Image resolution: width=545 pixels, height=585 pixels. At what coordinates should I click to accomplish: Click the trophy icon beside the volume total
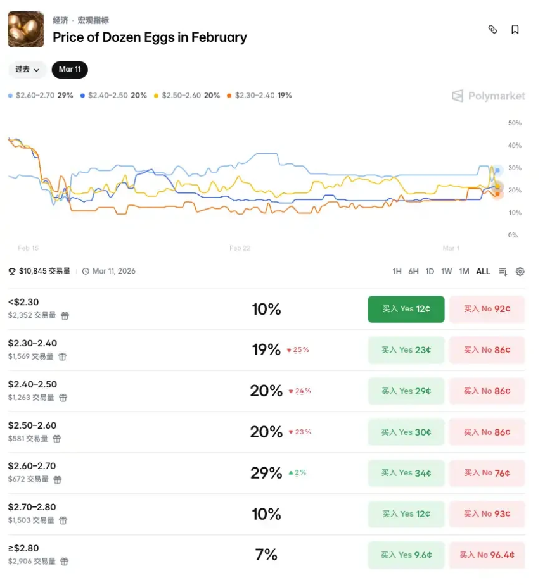pyautogui.click(x=11, y=271)
